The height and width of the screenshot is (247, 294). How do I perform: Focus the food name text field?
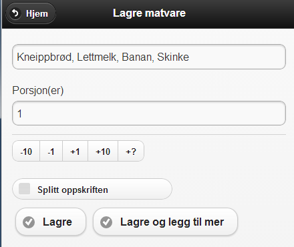[x=149, y=57]
